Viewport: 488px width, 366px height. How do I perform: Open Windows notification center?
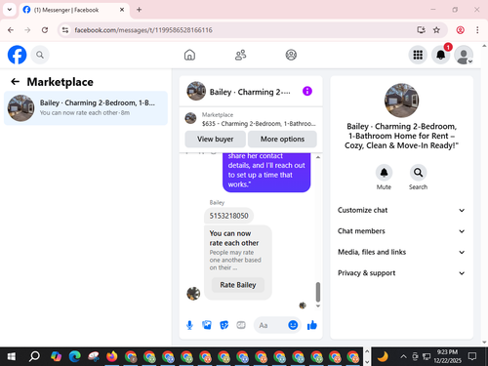coord(472,356)
